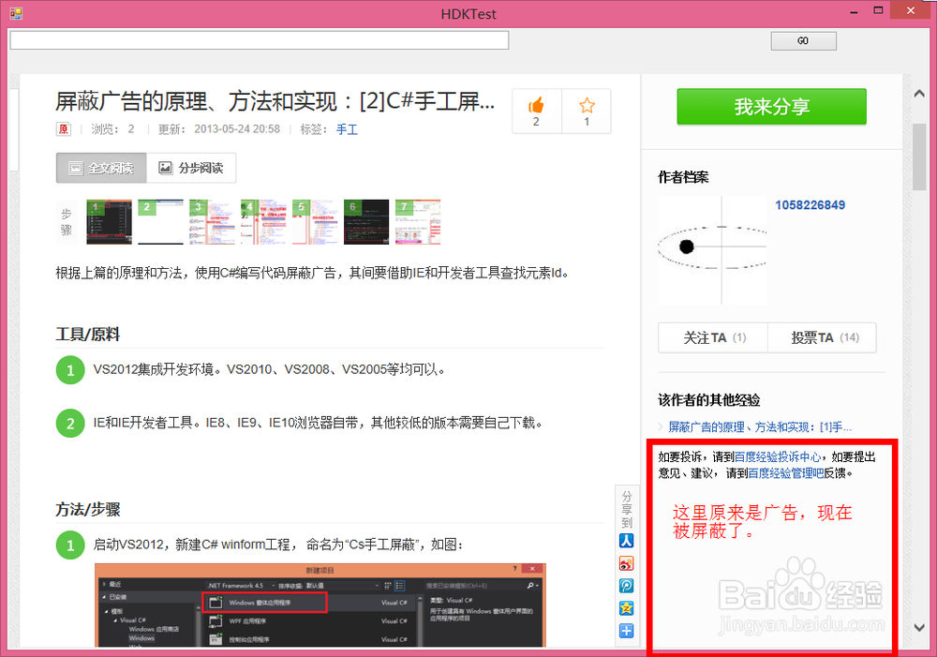Screen dimensions: 937x657
Task: Share via the yellow Qzone star icon
Action: (626, 608)
